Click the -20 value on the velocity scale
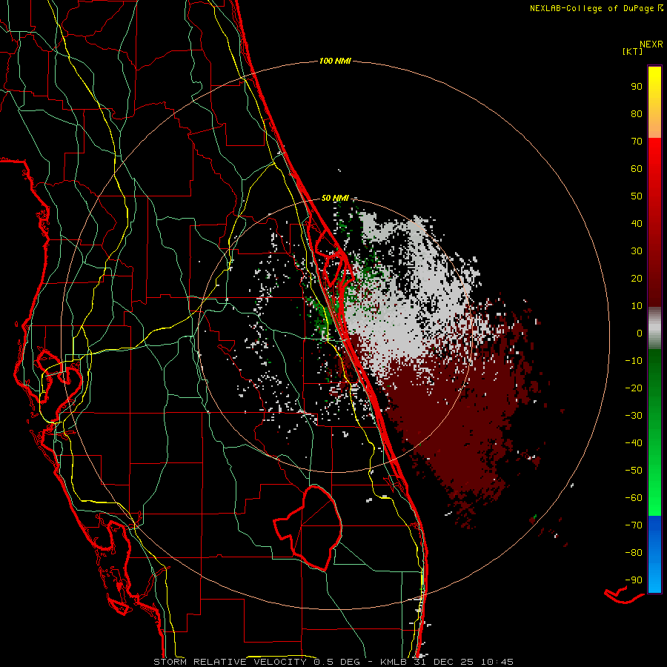 coord(634,388)
